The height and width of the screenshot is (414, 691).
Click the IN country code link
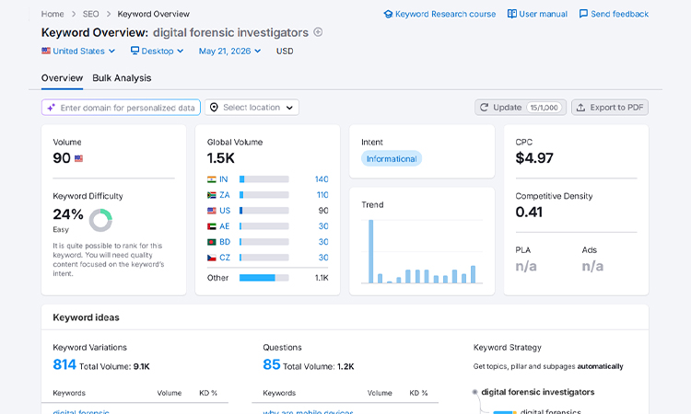click(x=224, y=179)
